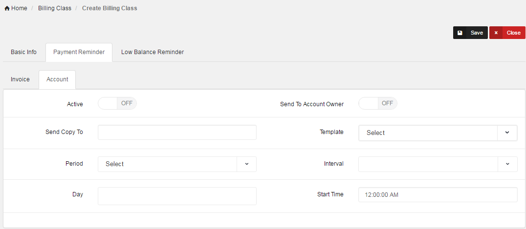Image resolution: width=526 pixels, height=229 pixels.
Task: Click the Home icon in breadcrumb
Action: (7, 8)
